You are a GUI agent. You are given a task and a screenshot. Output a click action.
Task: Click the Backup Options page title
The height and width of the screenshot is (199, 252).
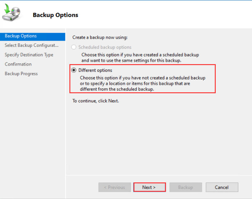55,15
